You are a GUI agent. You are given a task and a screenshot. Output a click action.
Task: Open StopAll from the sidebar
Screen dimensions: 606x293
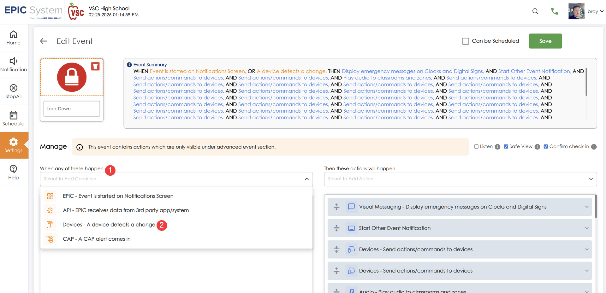coord(14,91)
